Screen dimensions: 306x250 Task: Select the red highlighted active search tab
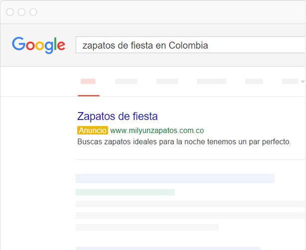tap(88, 81)
